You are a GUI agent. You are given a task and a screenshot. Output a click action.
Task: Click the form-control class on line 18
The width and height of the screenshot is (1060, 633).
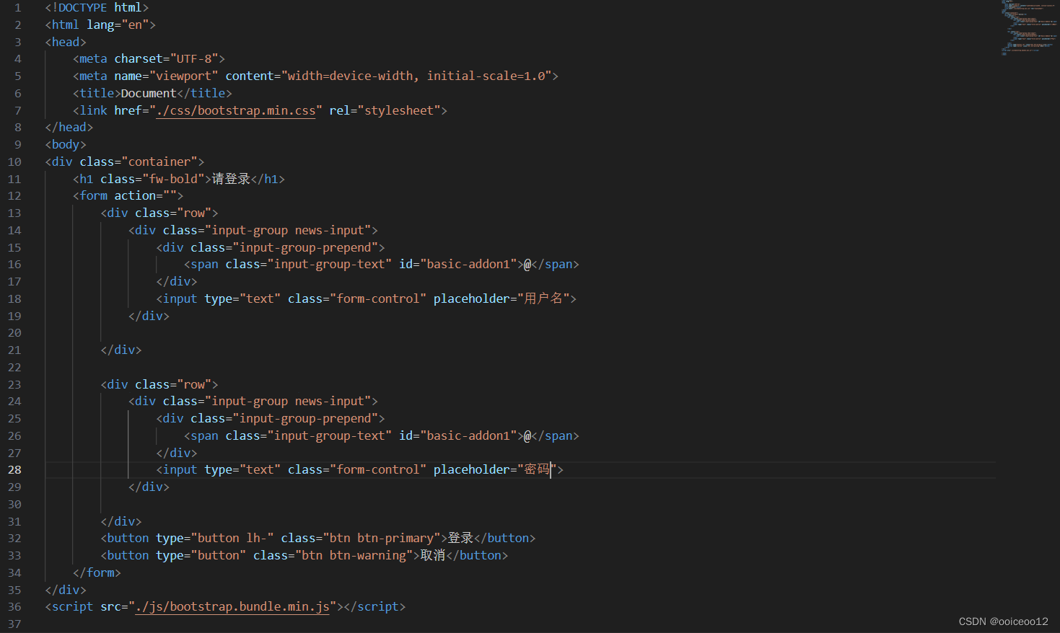(x=379, y=298)
